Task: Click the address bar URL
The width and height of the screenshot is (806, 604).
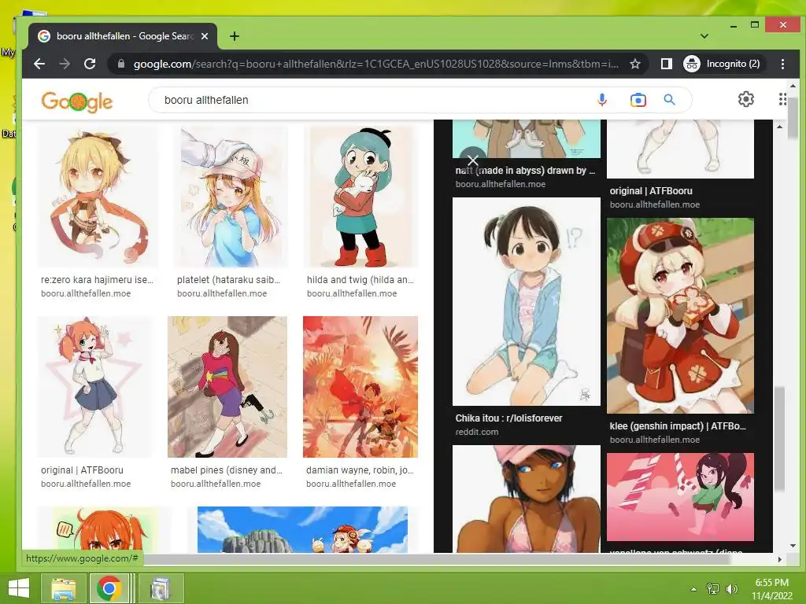Action: click(375, 64)
